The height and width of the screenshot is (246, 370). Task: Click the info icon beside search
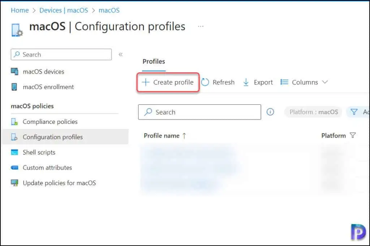pos(270,112)
